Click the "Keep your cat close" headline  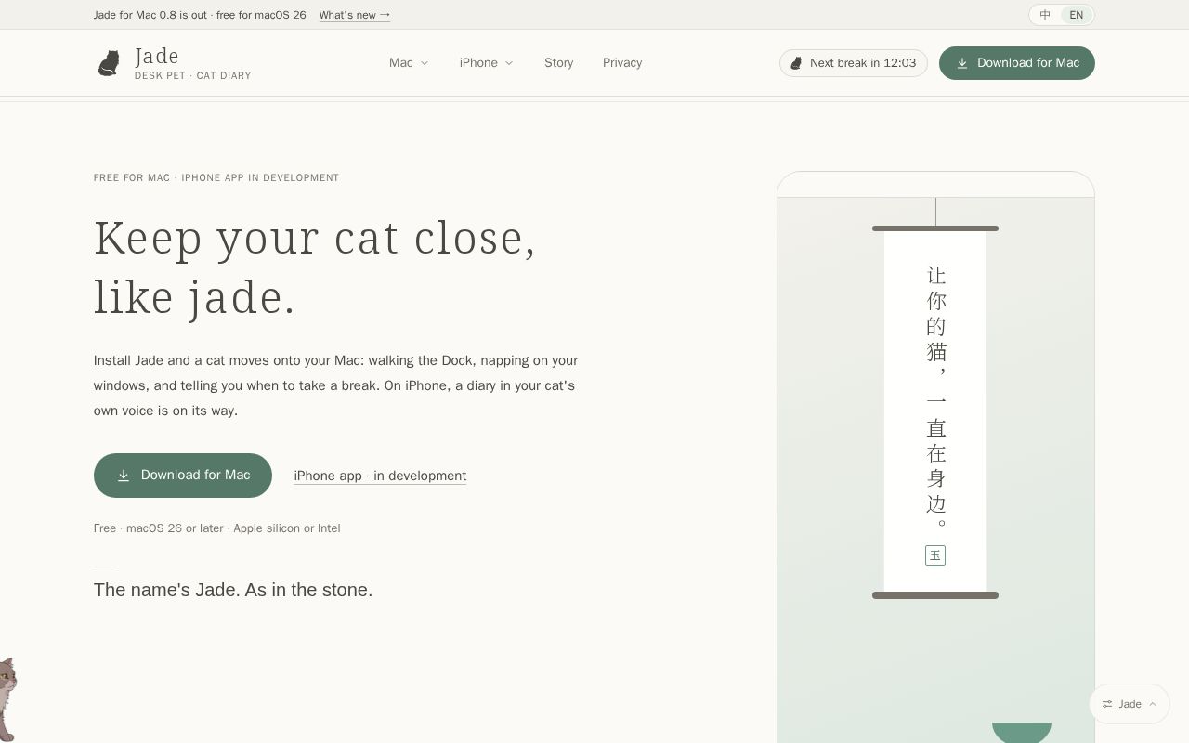click(315, 267)
